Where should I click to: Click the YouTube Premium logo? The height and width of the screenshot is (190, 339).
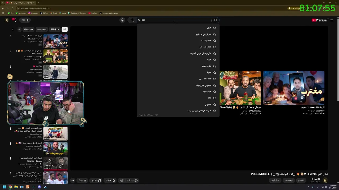(319, 20)
